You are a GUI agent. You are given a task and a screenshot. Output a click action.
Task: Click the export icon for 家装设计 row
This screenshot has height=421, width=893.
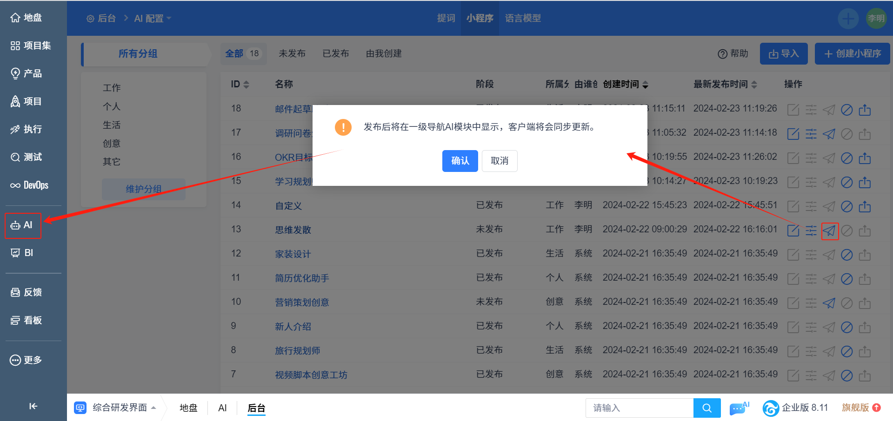[x=865, y=255]
